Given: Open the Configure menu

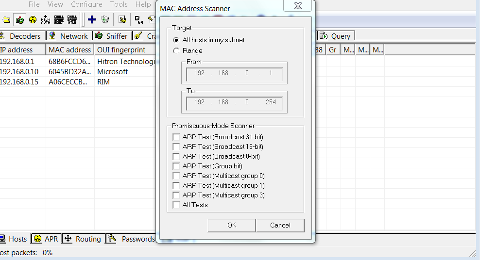Looking at the screenshot, I should point(86,4).
